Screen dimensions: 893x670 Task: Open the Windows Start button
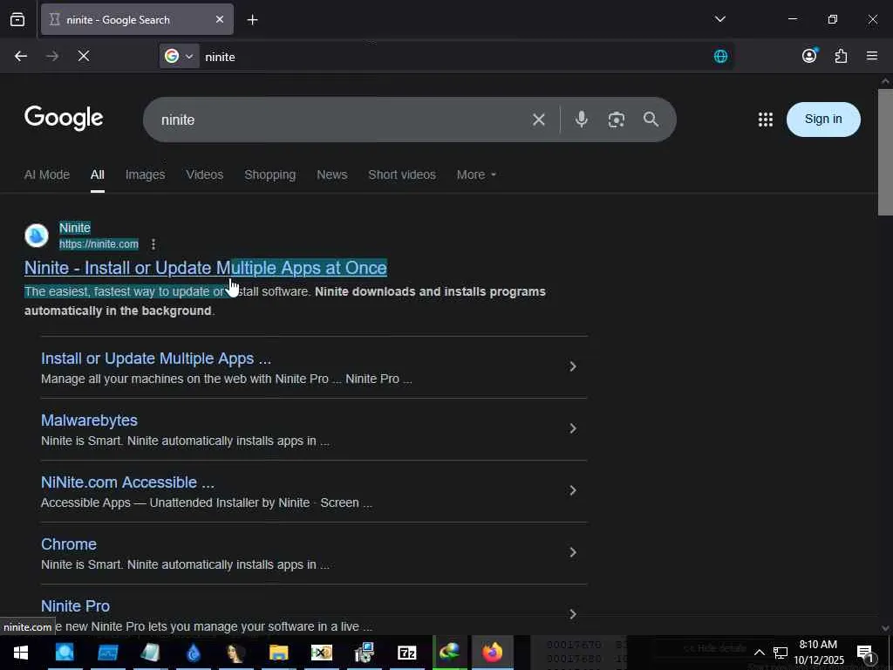[21, 653]
